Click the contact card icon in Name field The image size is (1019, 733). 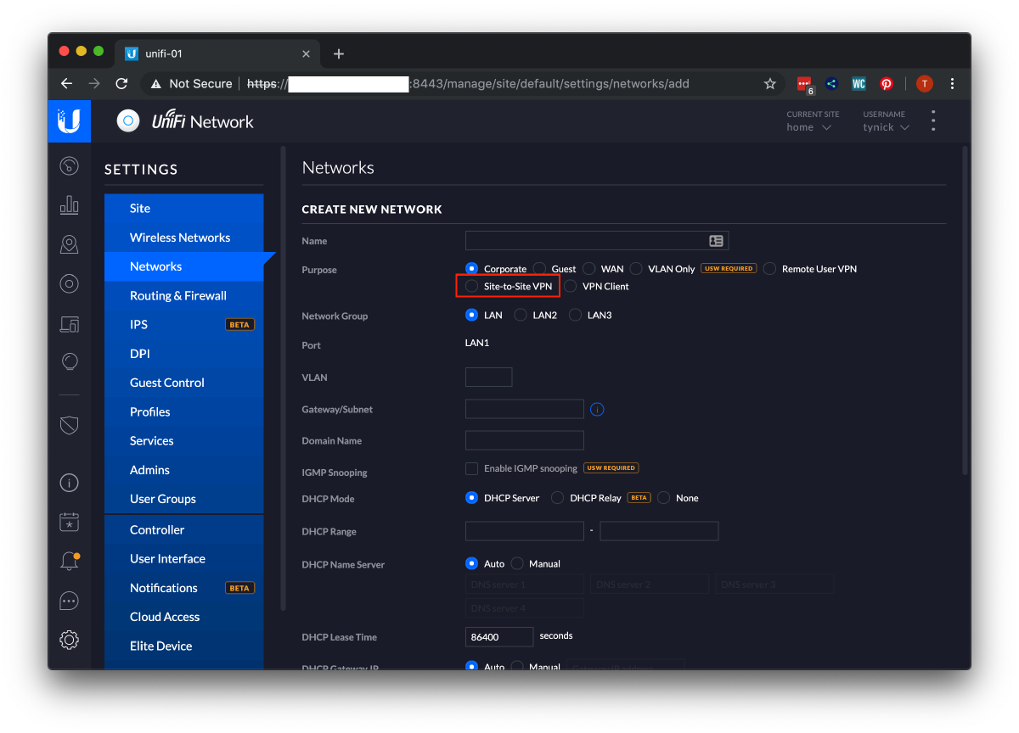(716, 241)
